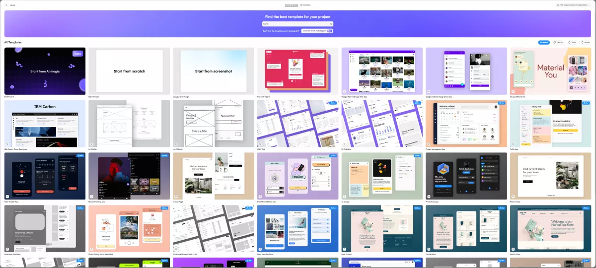
Task: Click the Pro badge on Music Streaming App
Action: pyautogui.click(x=164, y=155)
